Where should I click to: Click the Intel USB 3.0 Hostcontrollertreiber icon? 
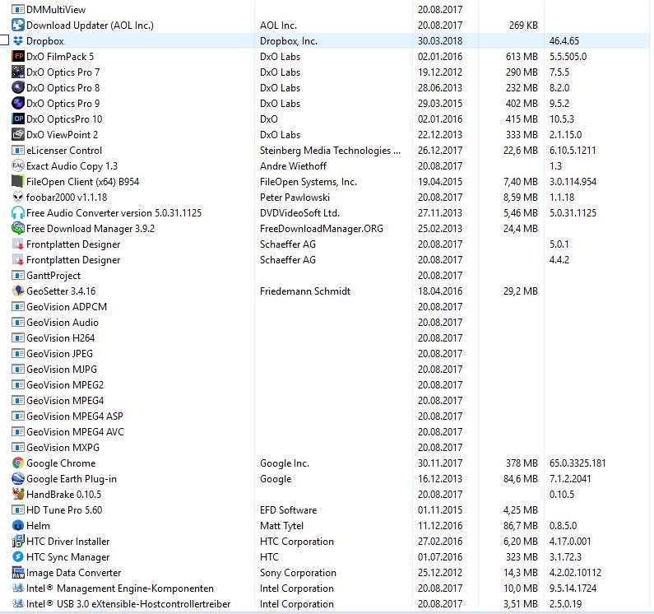18,604
